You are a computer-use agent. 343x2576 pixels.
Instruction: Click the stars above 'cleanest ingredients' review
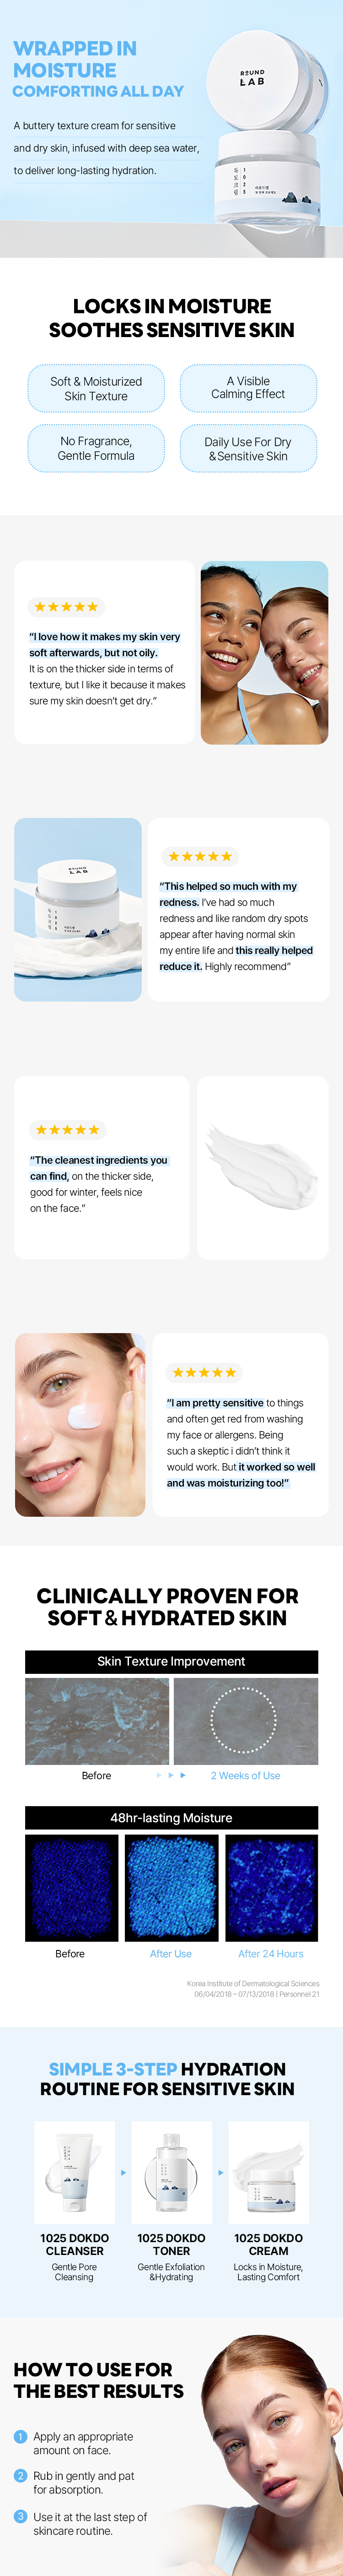coord(67,1129)
